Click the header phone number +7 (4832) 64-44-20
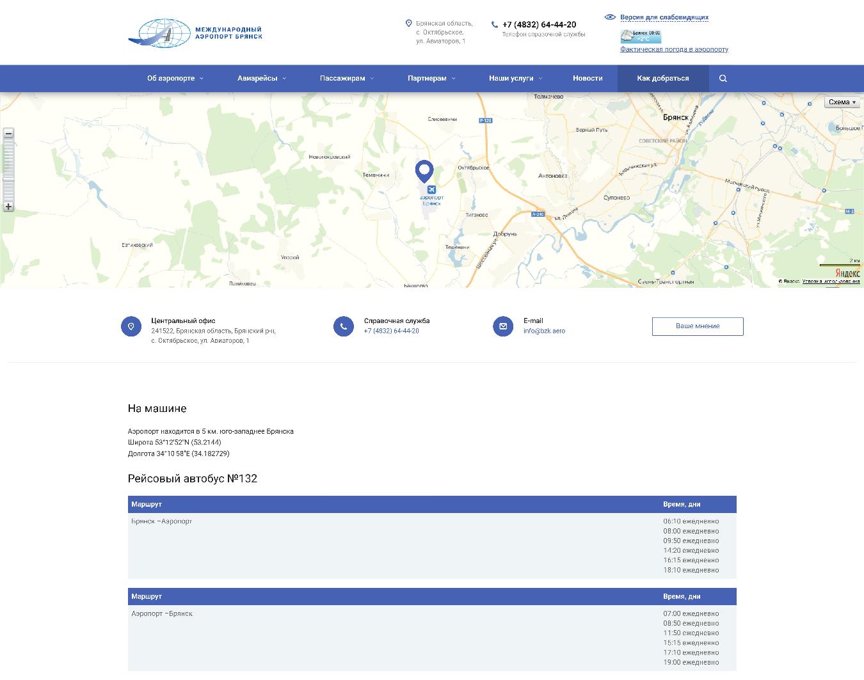 click(539, 24)
